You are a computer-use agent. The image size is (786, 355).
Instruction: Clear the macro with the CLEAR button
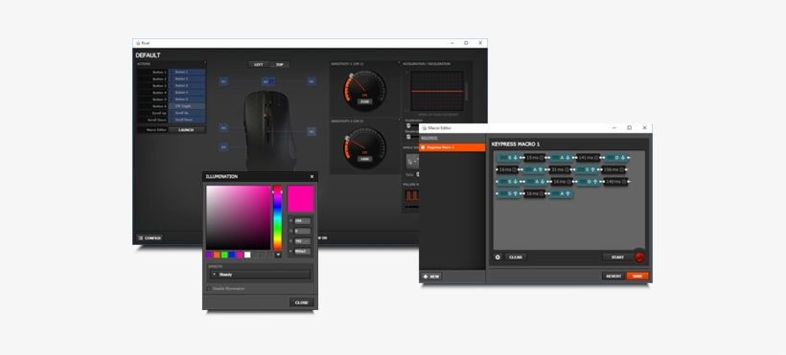[516, 256]
